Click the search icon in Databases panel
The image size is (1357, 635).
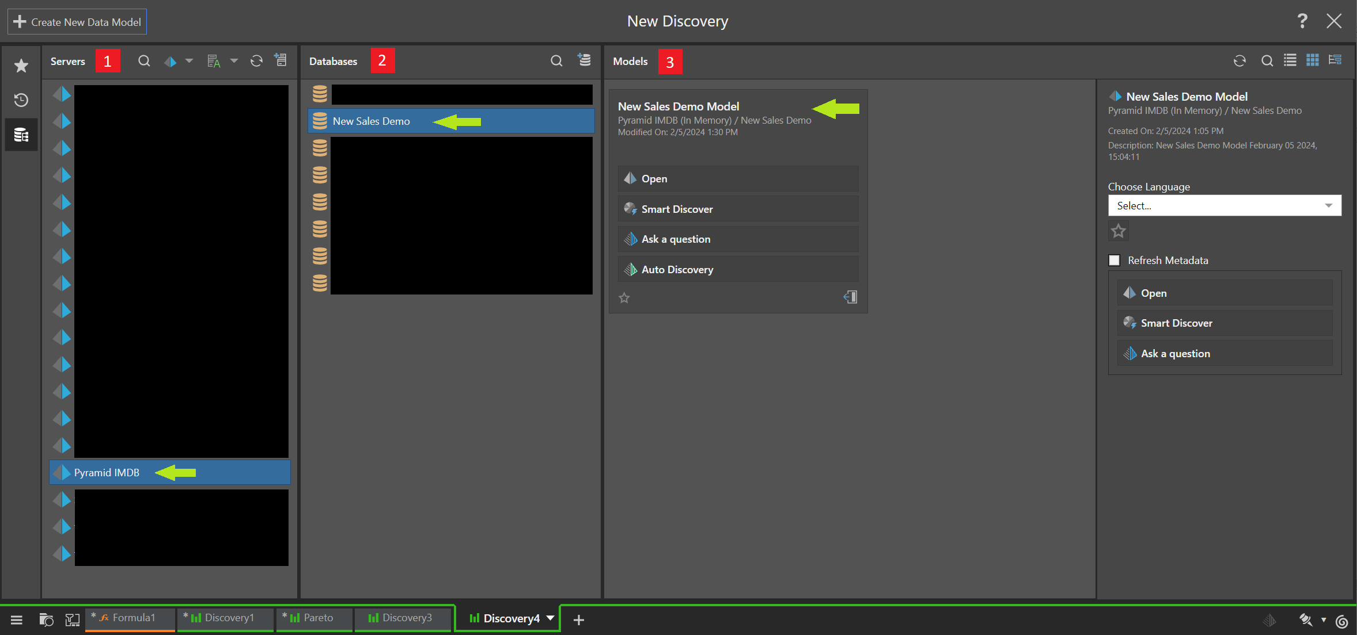(x=556, y=61)
